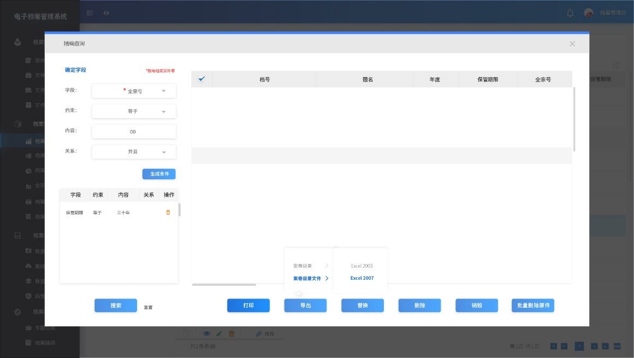Screen dimensions: 634x358
Task: Click the orange delete icon in the condition row
Action: point(168,212)
